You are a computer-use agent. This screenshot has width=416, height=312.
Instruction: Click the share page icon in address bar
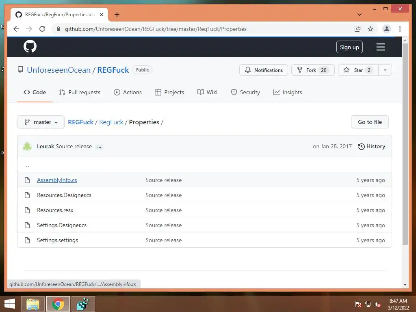click(357, 29)
